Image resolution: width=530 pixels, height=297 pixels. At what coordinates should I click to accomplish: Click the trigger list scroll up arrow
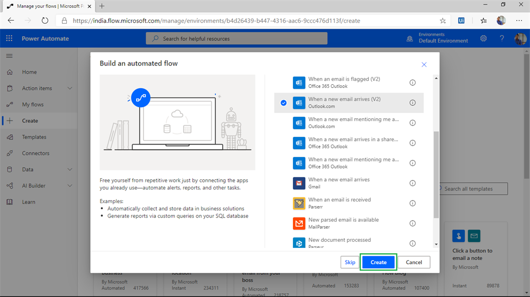click(x=436, y=79)
